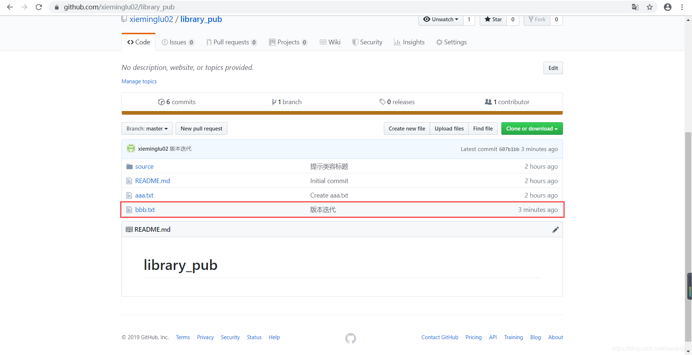Click the Create new file button
This screenshot has width=692, height=355.
tap(407, 129)
